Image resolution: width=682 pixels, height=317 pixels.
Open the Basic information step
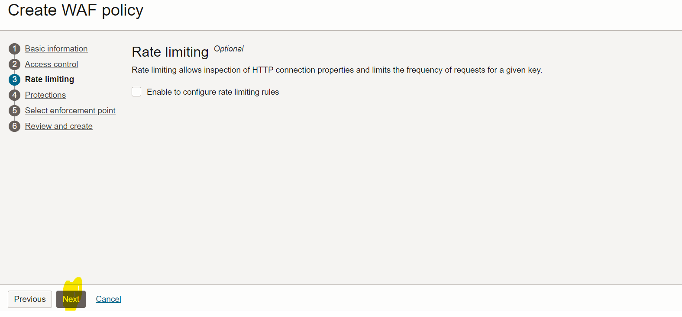click(x=56, y=48)
